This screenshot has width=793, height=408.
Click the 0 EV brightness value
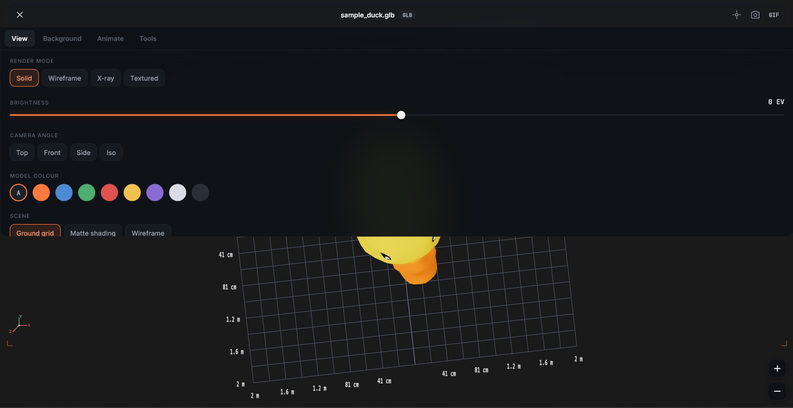pos(776,102)
